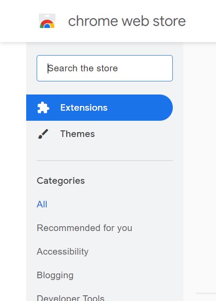Image resolution: width=216 pixels, height=301 pixels.
Task: Click the Chrome Web Store rainbow logo
Action: click(x=47, y=21)
